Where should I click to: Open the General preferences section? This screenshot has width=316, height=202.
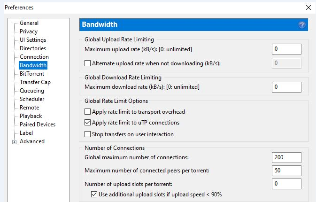[x=29, y=23]
